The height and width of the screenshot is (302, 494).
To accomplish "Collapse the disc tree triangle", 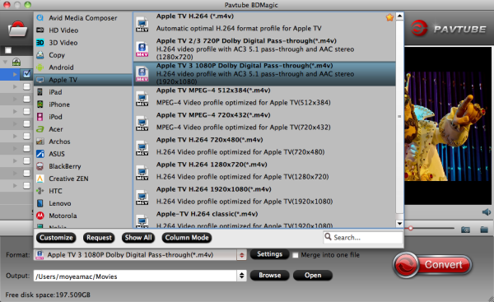I will [x=6, y=62].
